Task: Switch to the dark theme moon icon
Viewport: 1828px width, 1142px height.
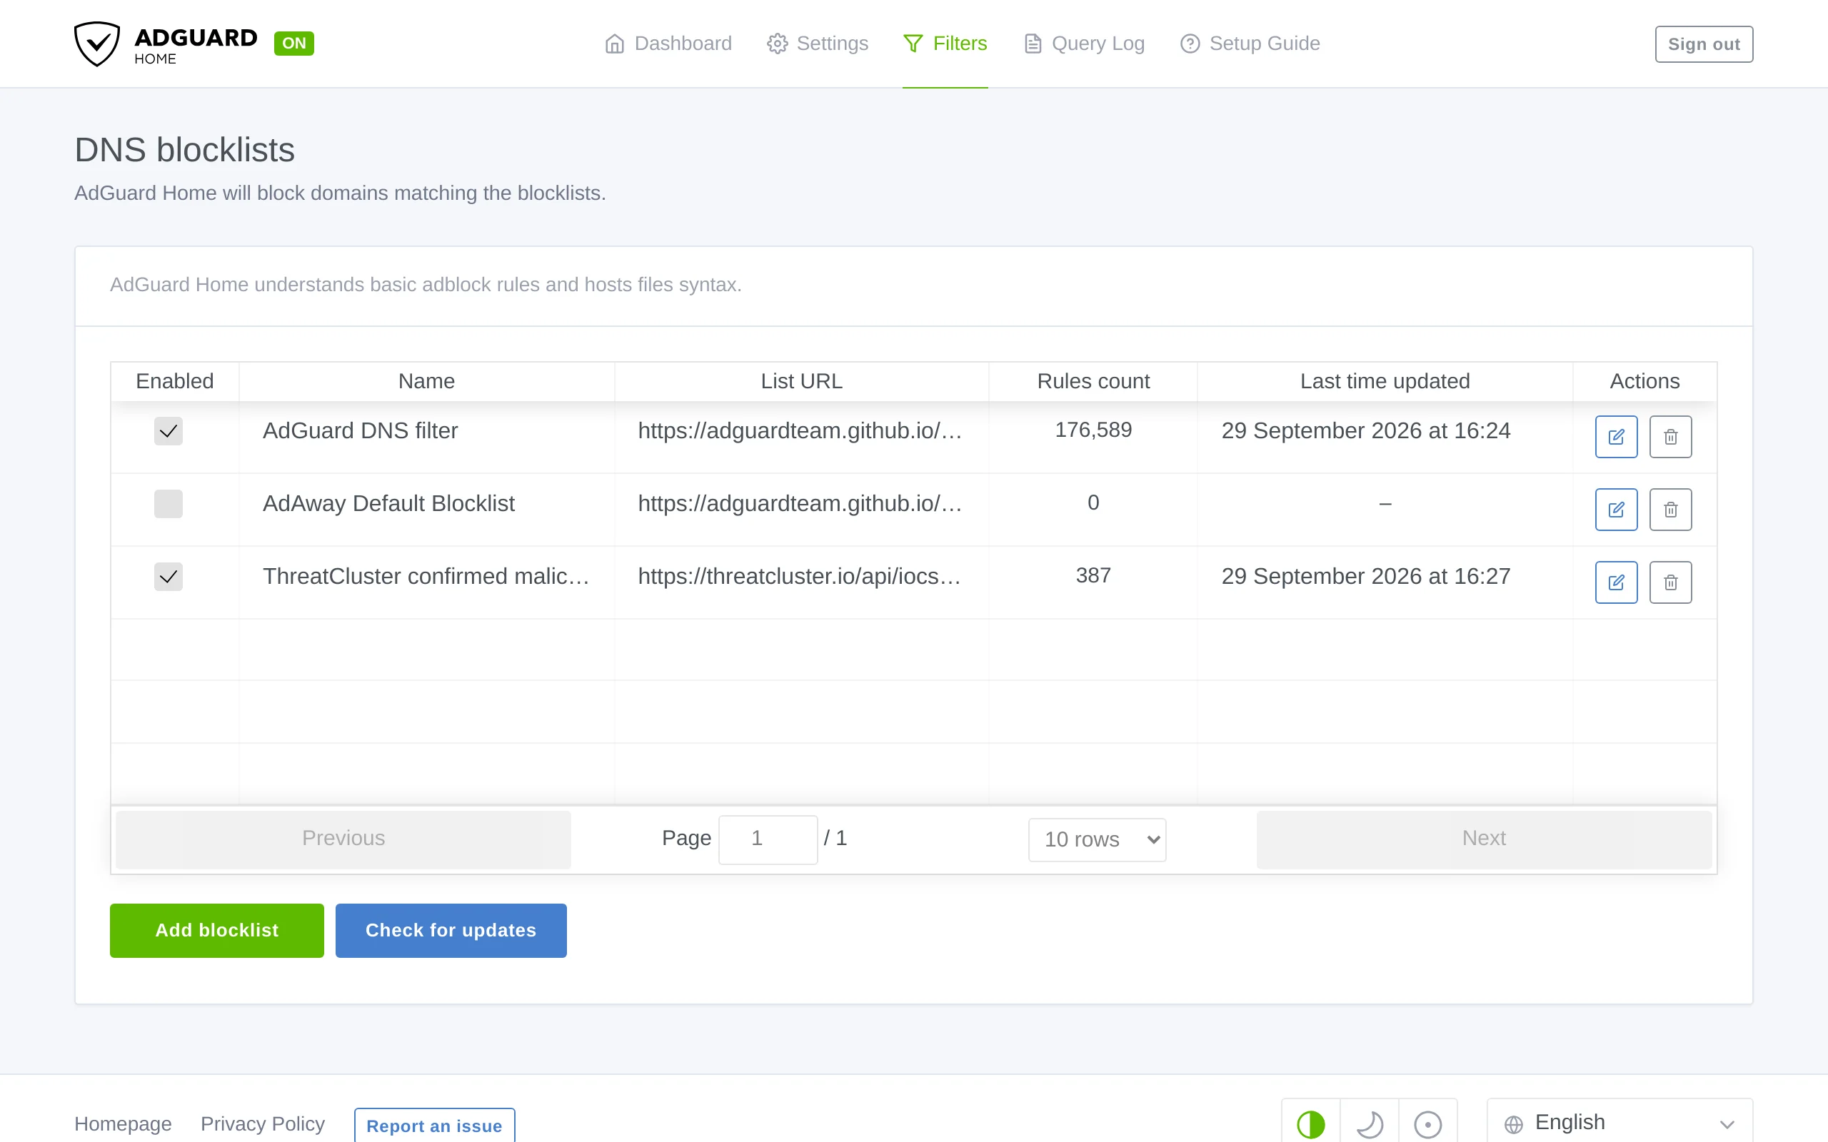Action: point(1370,1124)
